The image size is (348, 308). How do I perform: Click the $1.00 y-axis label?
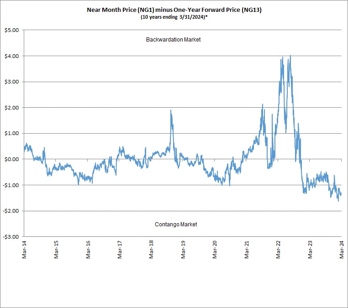click(12, 134)
